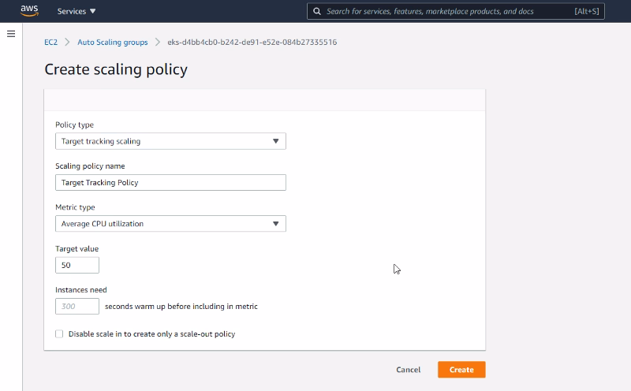Focus the AWS services search field
Image resolution: width=631 pixels, height=391 pixels.
[456, 11]
